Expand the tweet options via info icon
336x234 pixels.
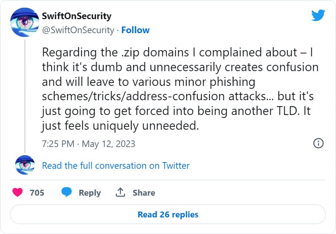[319, 144]
